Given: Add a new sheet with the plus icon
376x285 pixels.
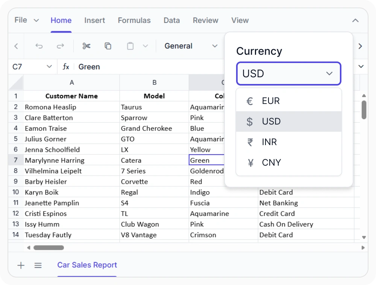Looking at the screenshot, I should (x=21, y=265).
